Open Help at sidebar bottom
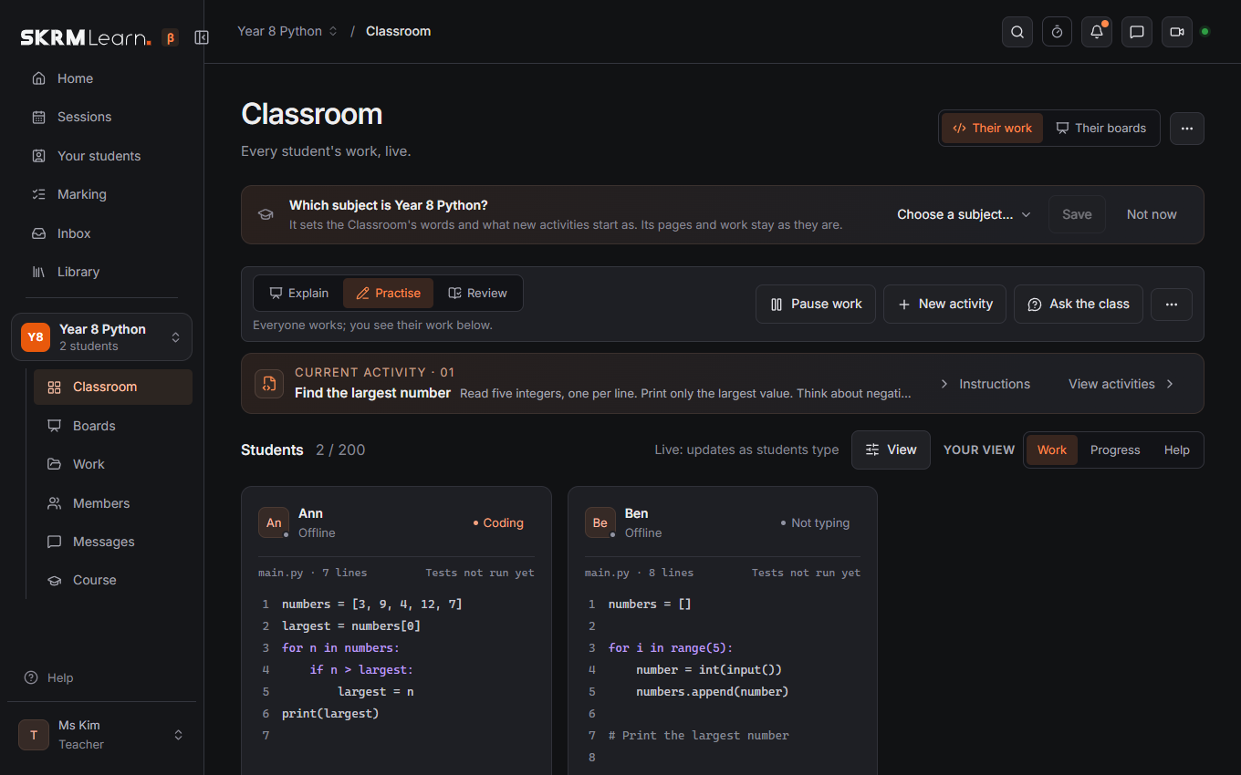This screenshot has height=775, width=1241. tap(48, 677)
